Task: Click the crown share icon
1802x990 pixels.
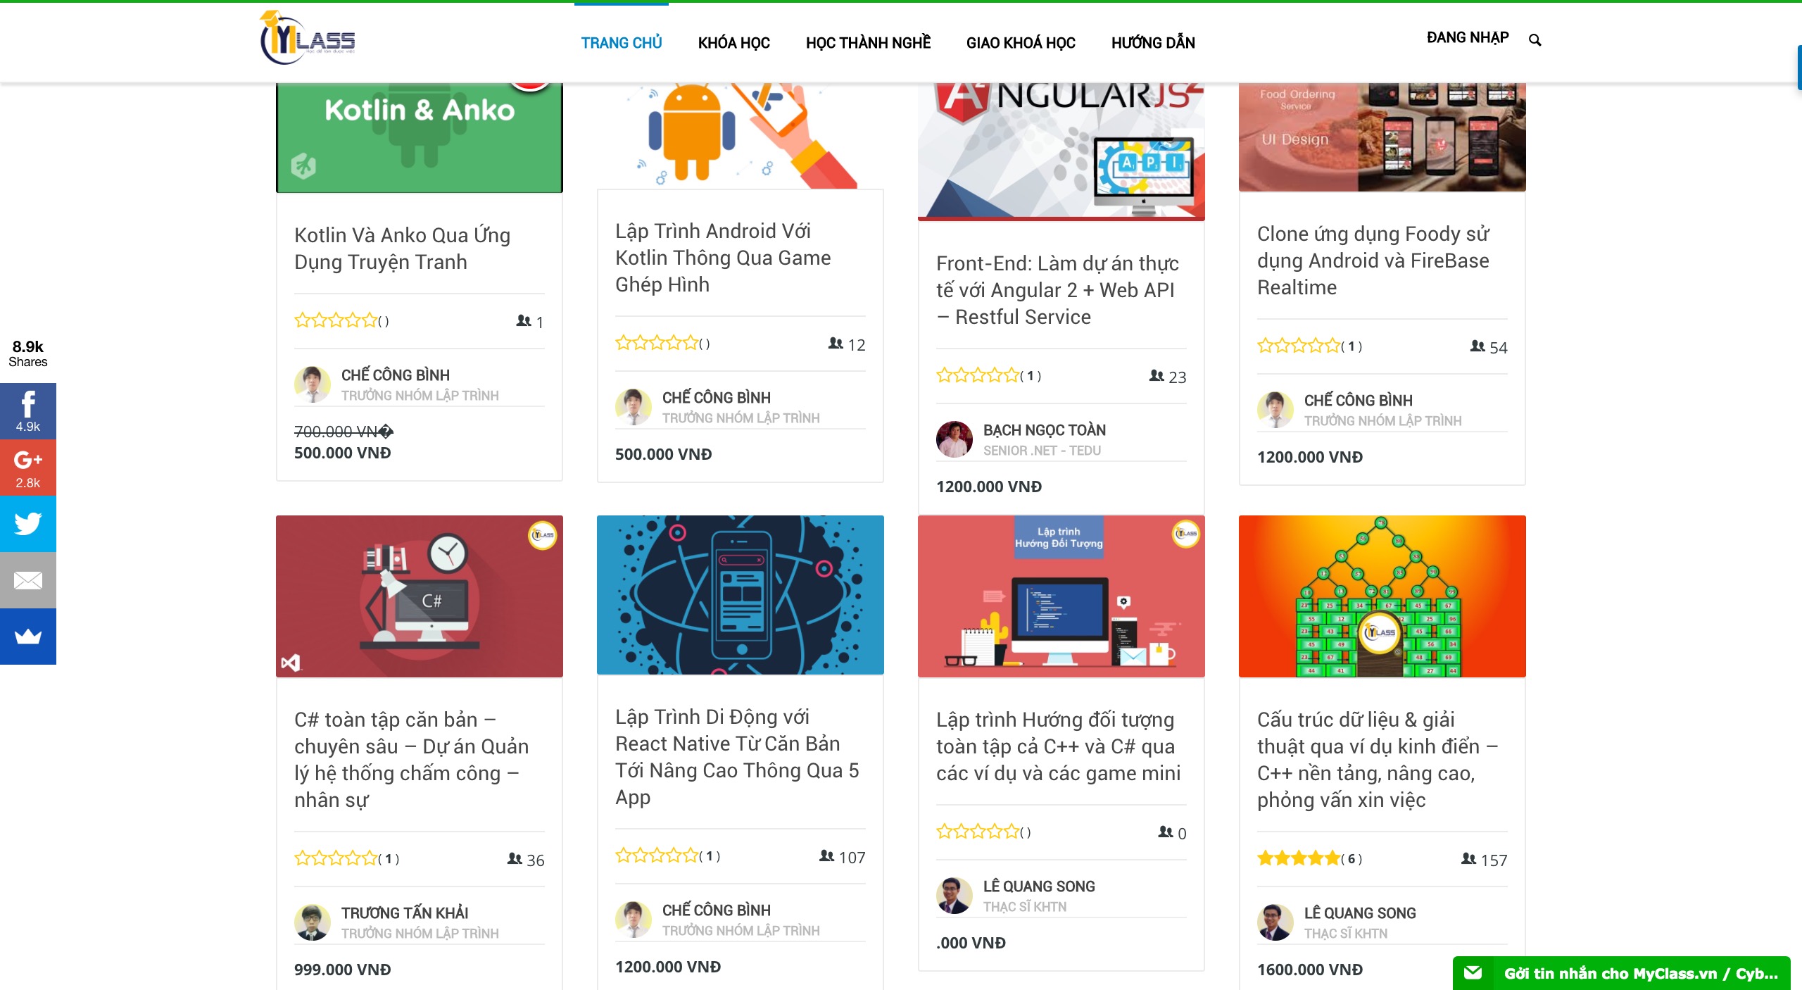Action: pyautogui.click(x=28, y=637)
